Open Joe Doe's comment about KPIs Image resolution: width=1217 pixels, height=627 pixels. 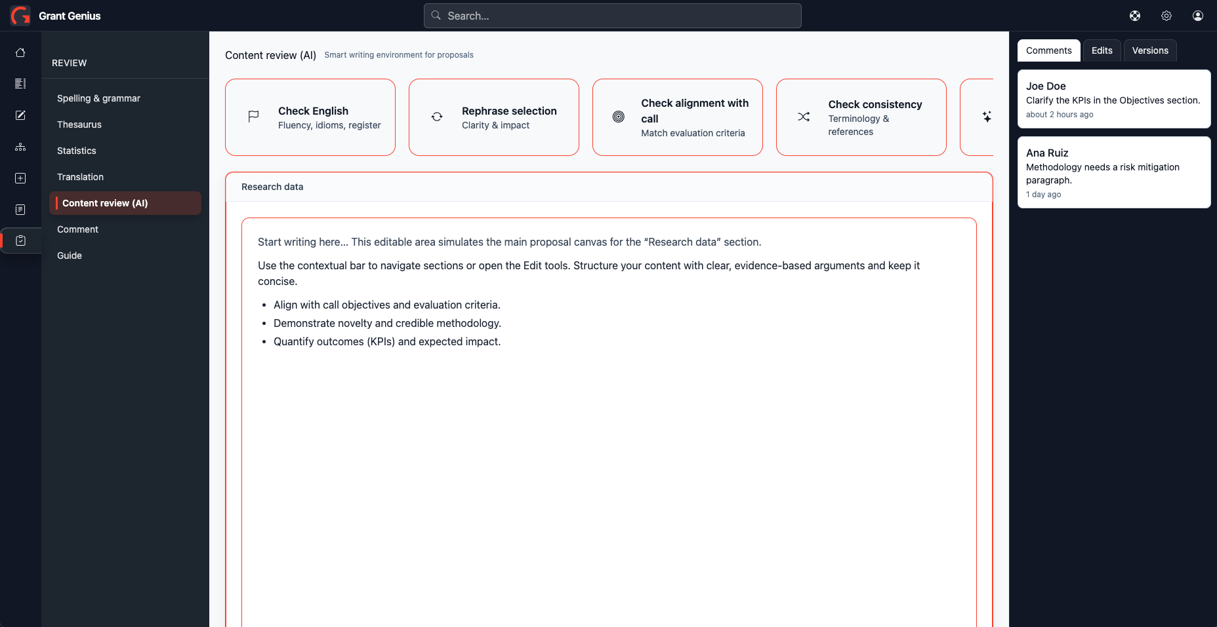tap(1114, 99)
